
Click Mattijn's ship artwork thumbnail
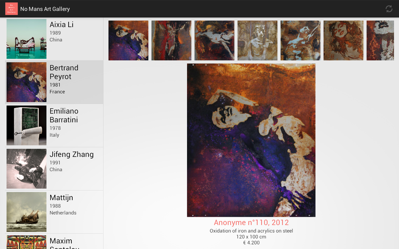[x=26, y=212]
